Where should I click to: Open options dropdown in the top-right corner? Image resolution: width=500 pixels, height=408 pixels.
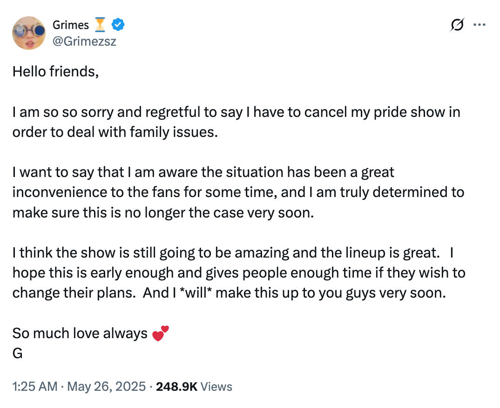[x=480, y=25]
